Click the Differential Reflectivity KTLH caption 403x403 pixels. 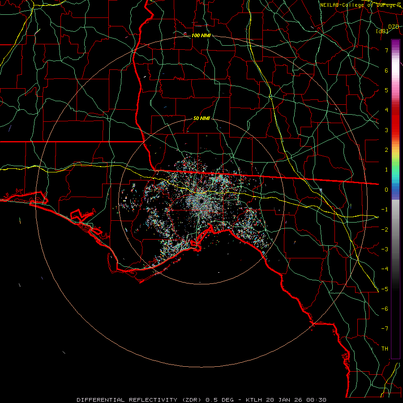pyautogui.click(x=201, y=400)
